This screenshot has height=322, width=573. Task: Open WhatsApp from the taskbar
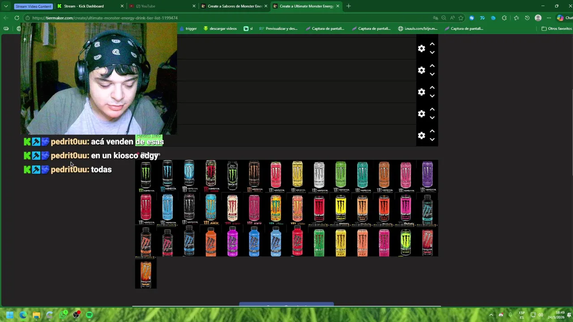63,315
